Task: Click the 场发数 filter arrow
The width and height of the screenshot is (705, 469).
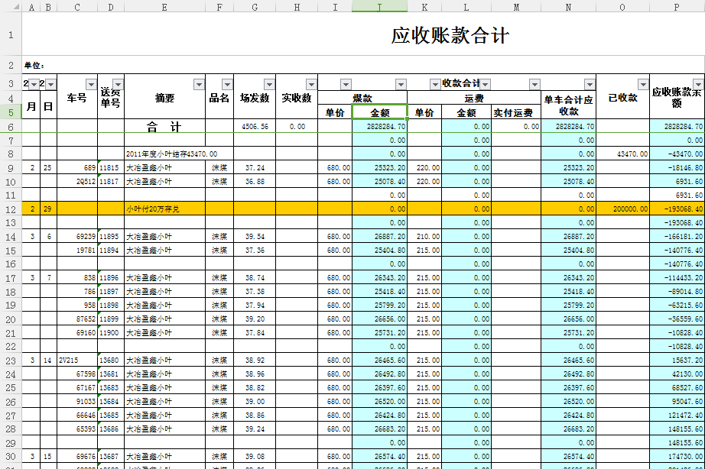Action: pos(268,84)
